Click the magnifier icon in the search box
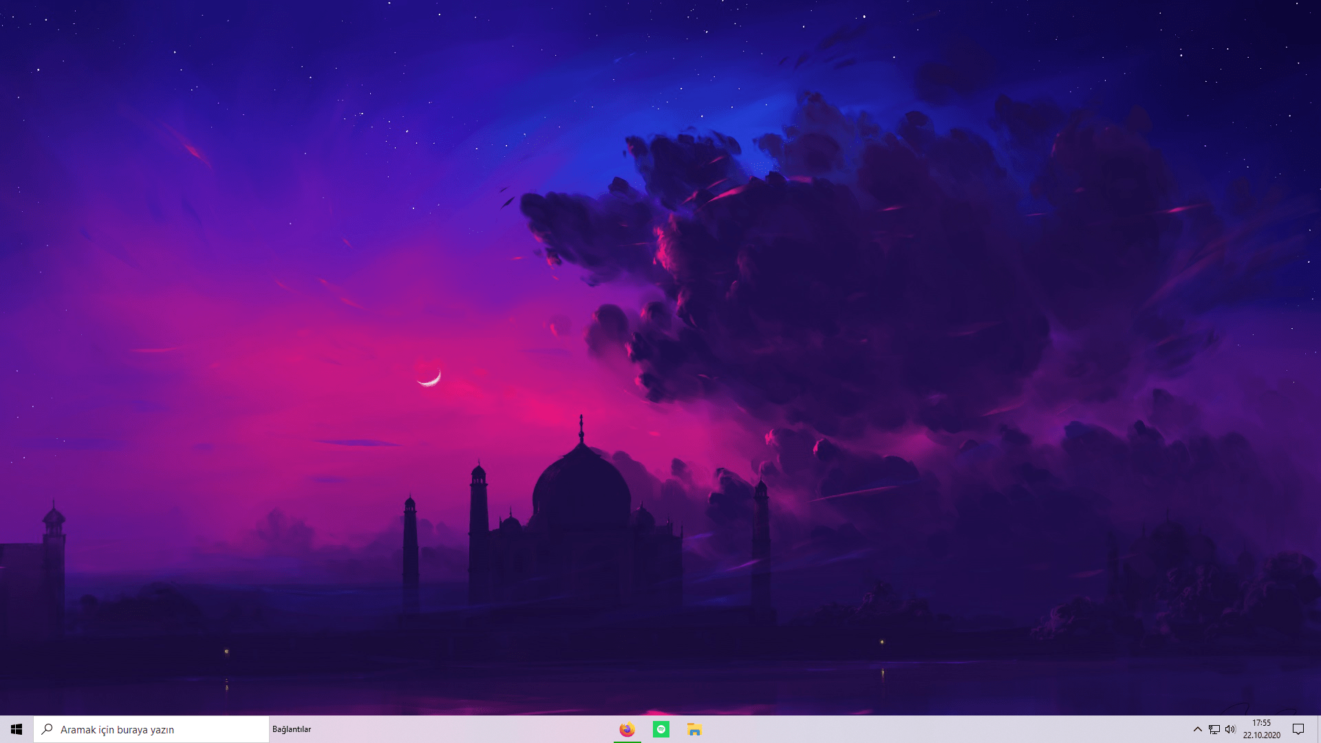The height and width of the screenshot is (743, 1321). [47, 729]
